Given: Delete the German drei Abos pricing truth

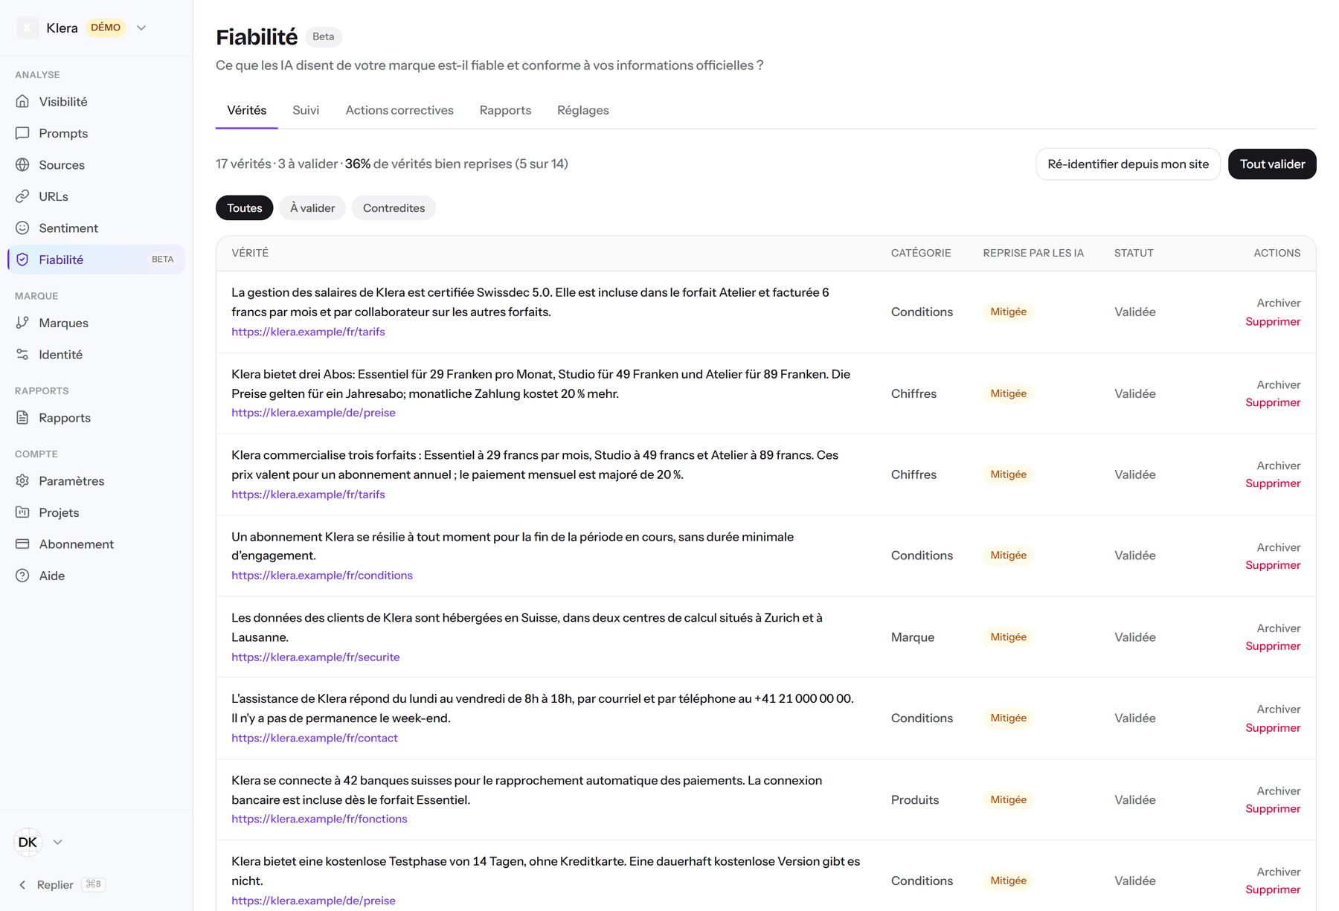Looking at the screenshot, I should coord(1273,402).
